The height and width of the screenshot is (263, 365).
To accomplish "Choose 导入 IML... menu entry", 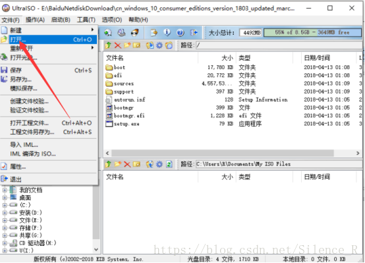I will [49, 144].
